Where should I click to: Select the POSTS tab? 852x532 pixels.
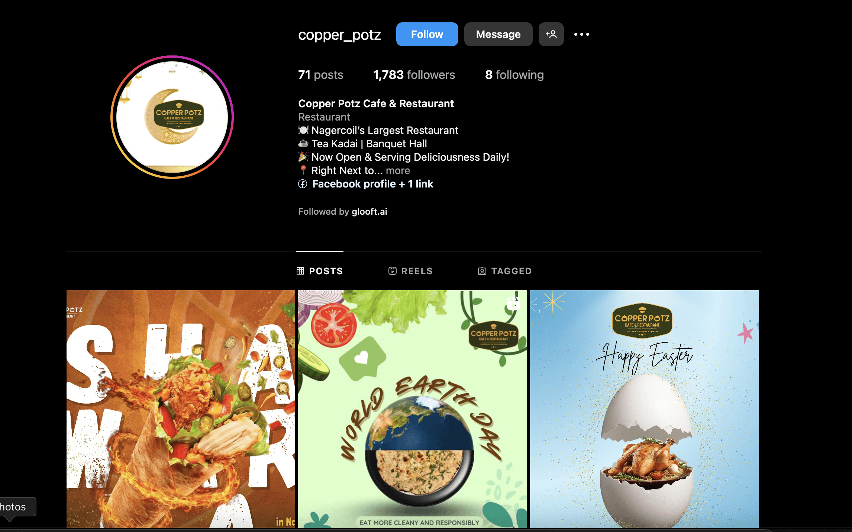click(320, 271)
